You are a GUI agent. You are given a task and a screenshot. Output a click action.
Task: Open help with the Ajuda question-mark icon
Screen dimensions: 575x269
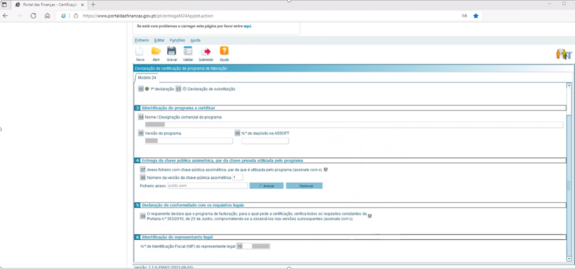[224, 52]
